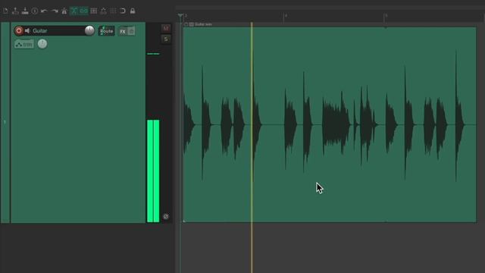
Task: Undo the last action
Action: 44,11
